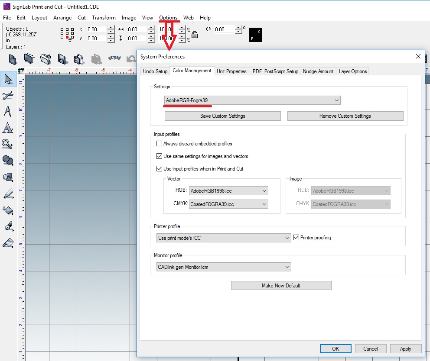Toggle the Printer proofing checkbox
This screenshot has height=361, width=430.
click(x=296, y=238)
